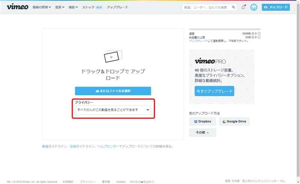Expand その他 upload options

pyautogui.click(x=202, y=133)
